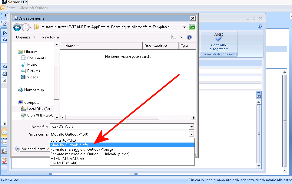Select the Pictures library
Screen dimensions: 292x184
pos(33,71)
